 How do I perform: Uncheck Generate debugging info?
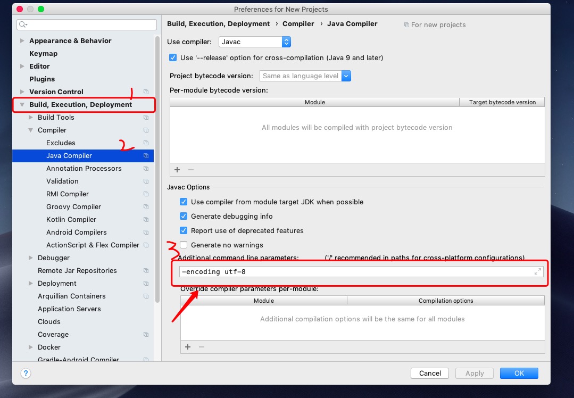(x=184, y=217)
